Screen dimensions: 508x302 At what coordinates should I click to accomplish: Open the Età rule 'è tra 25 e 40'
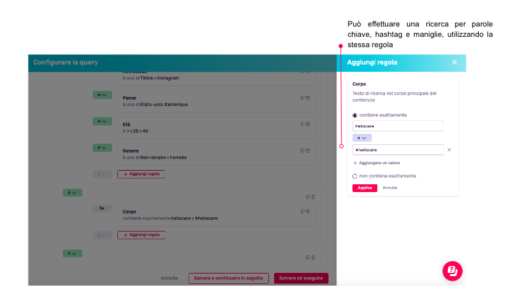pos(216,128)
